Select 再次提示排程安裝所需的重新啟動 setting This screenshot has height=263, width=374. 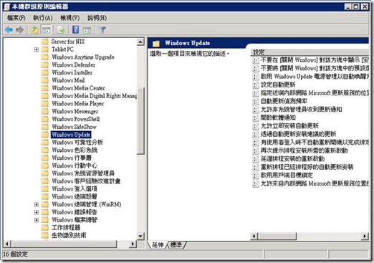(304, 150)
